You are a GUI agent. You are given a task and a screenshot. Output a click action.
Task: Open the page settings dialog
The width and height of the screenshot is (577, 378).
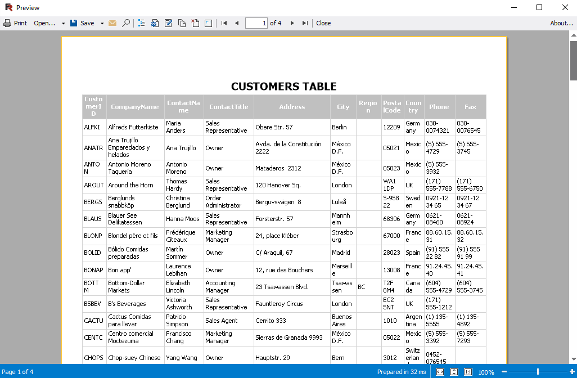154,23
